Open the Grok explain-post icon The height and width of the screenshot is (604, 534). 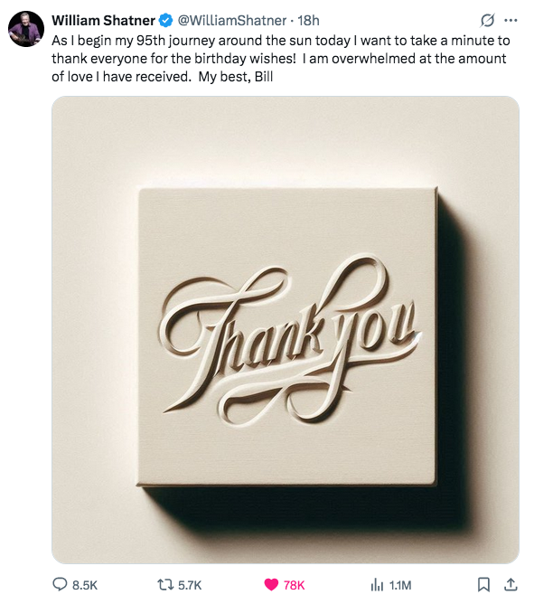click(487, 21)
